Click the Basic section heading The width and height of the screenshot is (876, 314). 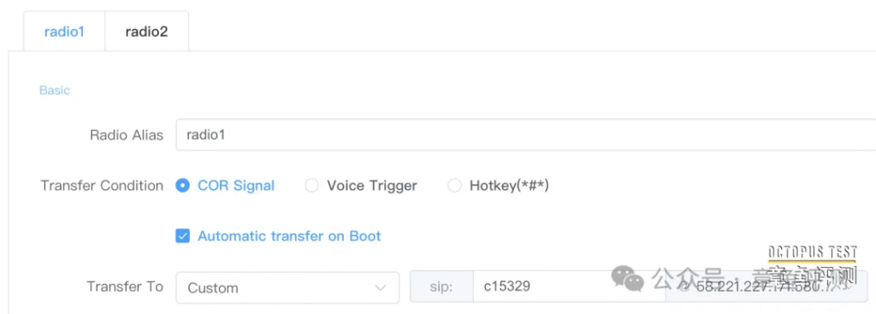point(55,90)
